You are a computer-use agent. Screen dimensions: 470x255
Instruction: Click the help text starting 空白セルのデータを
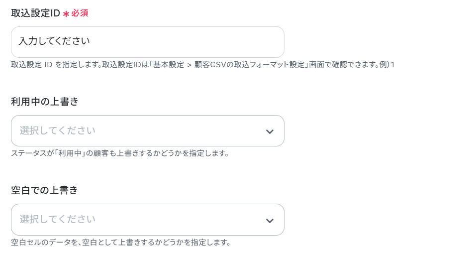120,242
